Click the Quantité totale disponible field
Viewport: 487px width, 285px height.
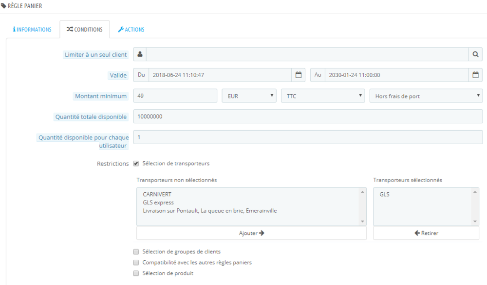pos(308,117)
